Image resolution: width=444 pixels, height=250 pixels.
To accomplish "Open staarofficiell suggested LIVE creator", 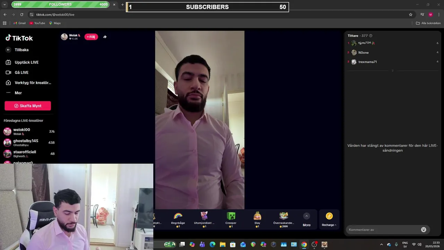I will (x=29, y=153).
